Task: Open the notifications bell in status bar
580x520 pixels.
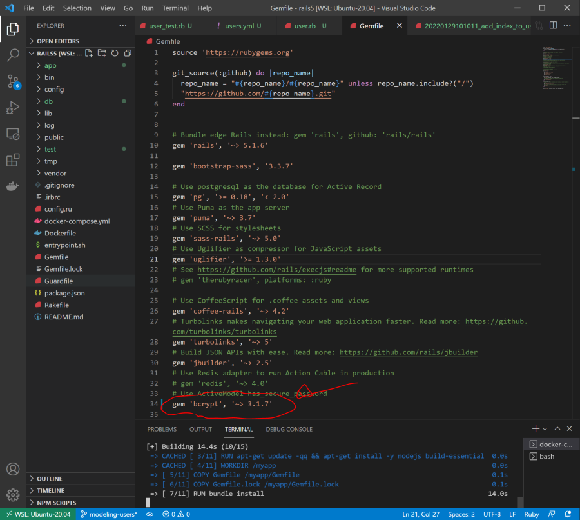Action: (x=568, y=514)
